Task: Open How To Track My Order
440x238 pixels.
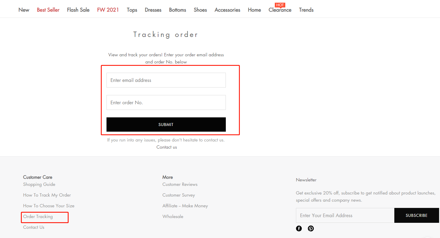Action: 47,195
